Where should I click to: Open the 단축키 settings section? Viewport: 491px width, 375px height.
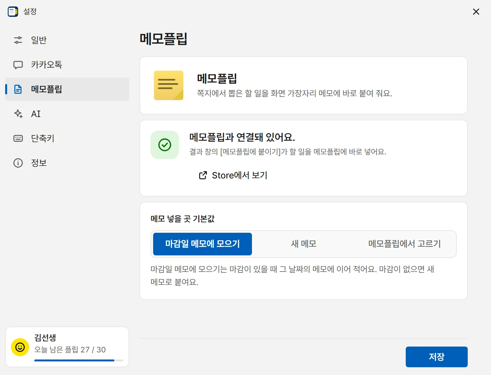click(67, 138)
